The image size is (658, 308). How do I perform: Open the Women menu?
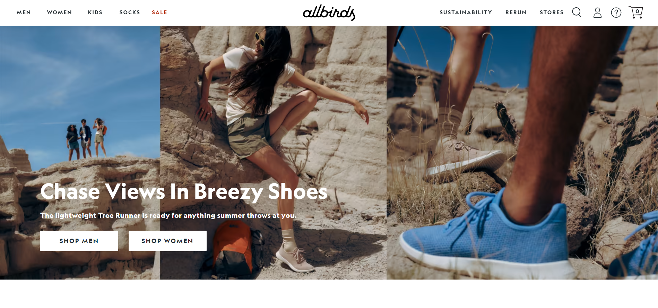[60, 12]
